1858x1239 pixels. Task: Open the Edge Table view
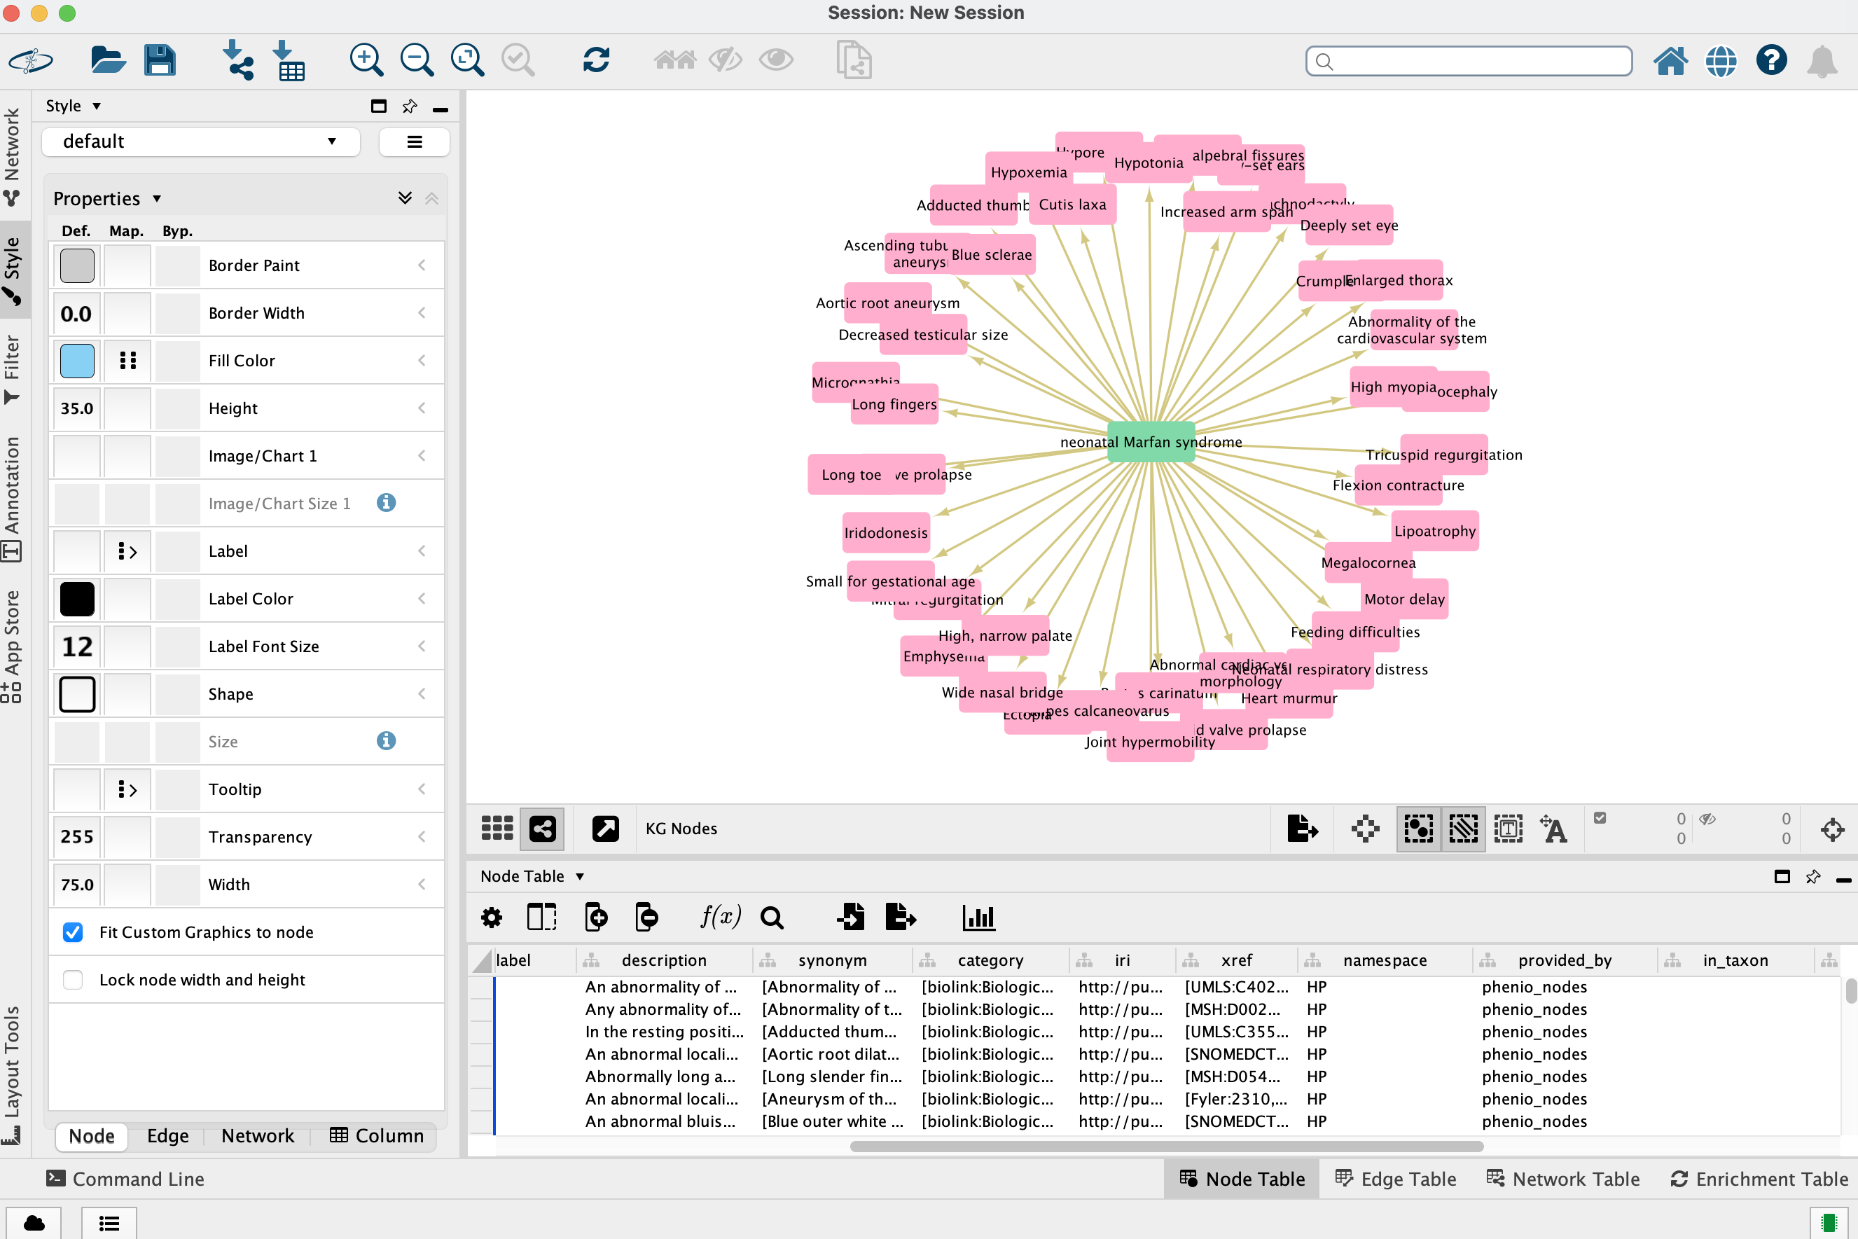point(1394,1178)
